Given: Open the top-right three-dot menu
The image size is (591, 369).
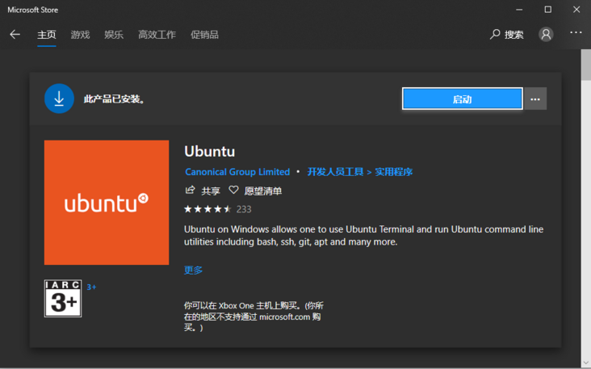Looking at the screenshot, I should pyautogui.click(x=576, y=33).
